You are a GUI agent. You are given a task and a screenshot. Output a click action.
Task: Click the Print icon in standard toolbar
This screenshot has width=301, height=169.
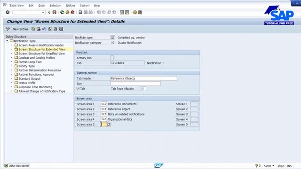(x=80, y=12)
